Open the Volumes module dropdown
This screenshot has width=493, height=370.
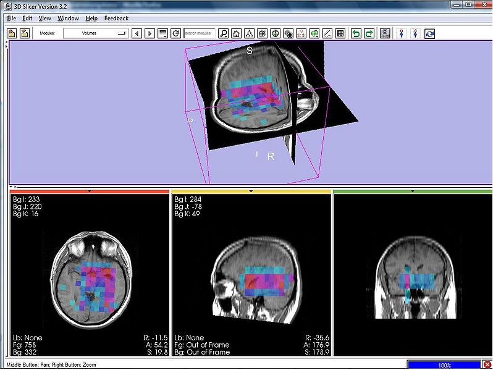tap(96, 33)
